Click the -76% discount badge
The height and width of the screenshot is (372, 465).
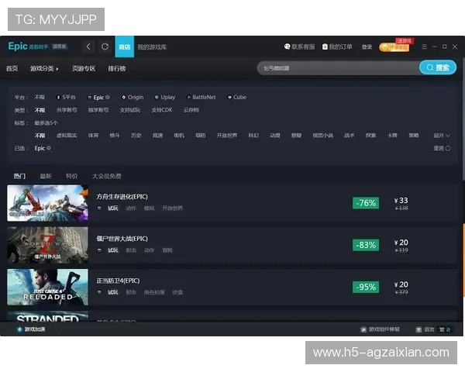(366, 203)
